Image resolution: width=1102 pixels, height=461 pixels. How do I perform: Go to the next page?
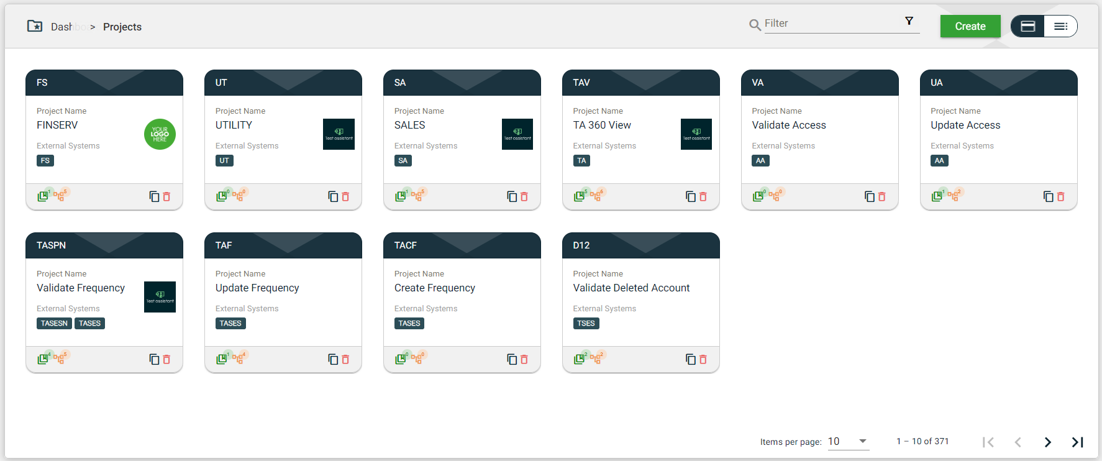(1048, 442)
